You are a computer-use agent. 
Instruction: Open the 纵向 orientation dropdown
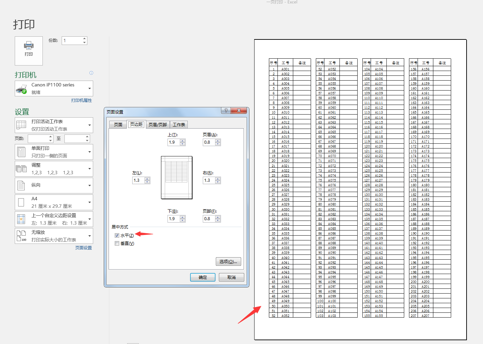point(54,186)
